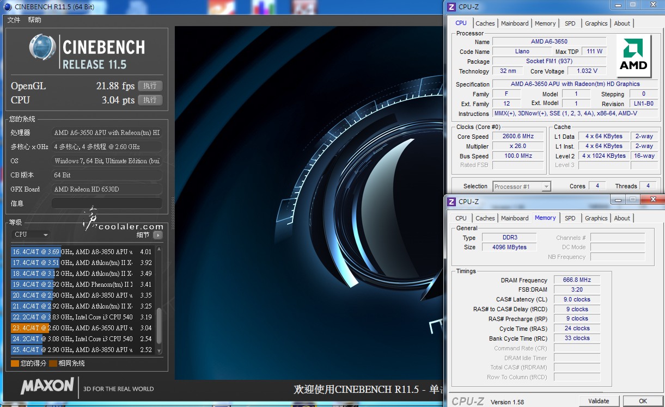The image size is (665, 407).
Task: Click the CPU-Z icon in lower window title
Action: click(451, 201)
